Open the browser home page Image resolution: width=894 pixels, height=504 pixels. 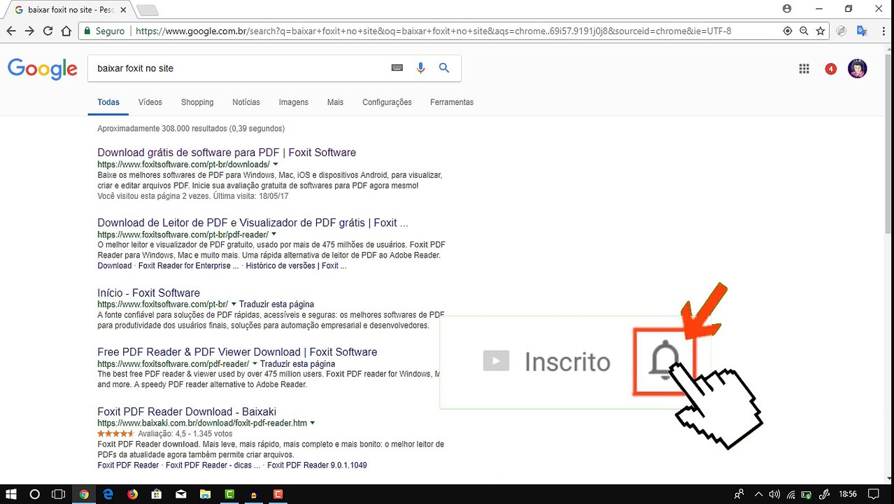pyautogui.click(x=66, y=31)
